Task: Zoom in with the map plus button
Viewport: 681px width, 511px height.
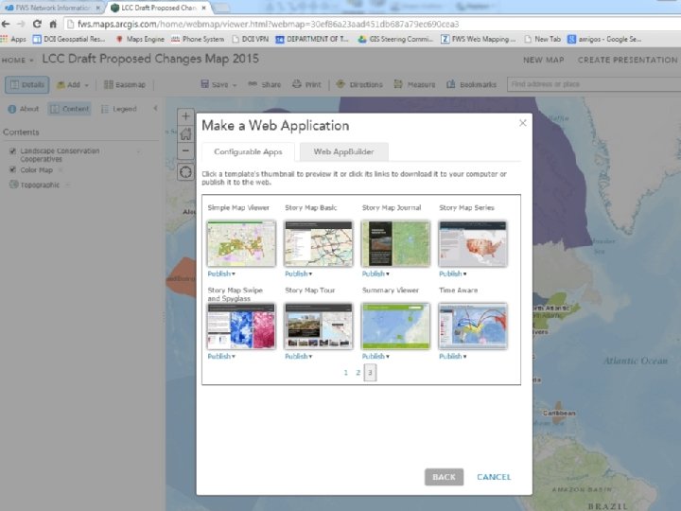Action: coord(185,116)
